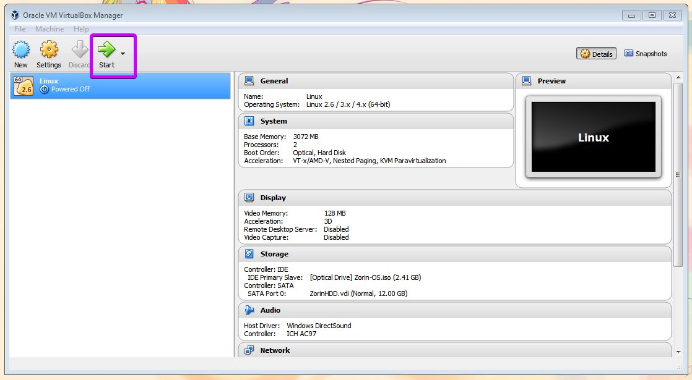Click the Controller: IDE label

[266, 269]
